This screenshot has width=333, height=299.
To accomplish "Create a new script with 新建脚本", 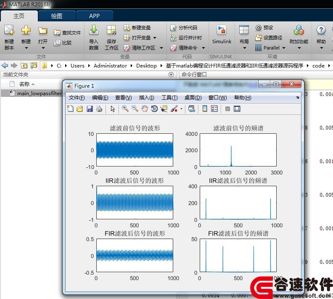I will click(x=9, y=37).
